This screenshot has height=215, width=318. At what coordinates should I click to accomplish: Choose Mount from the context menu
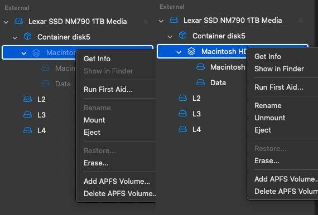94,120
